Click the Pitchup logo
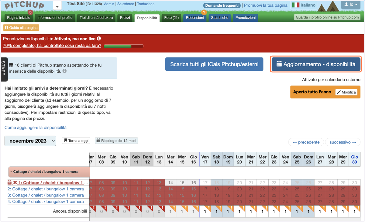Viewport: 365px width, 222px height. click(24, 5)
